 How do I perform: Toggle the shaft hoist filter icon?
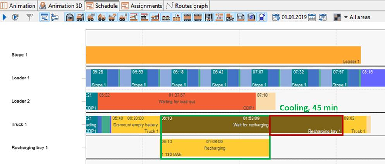point(209,17)
